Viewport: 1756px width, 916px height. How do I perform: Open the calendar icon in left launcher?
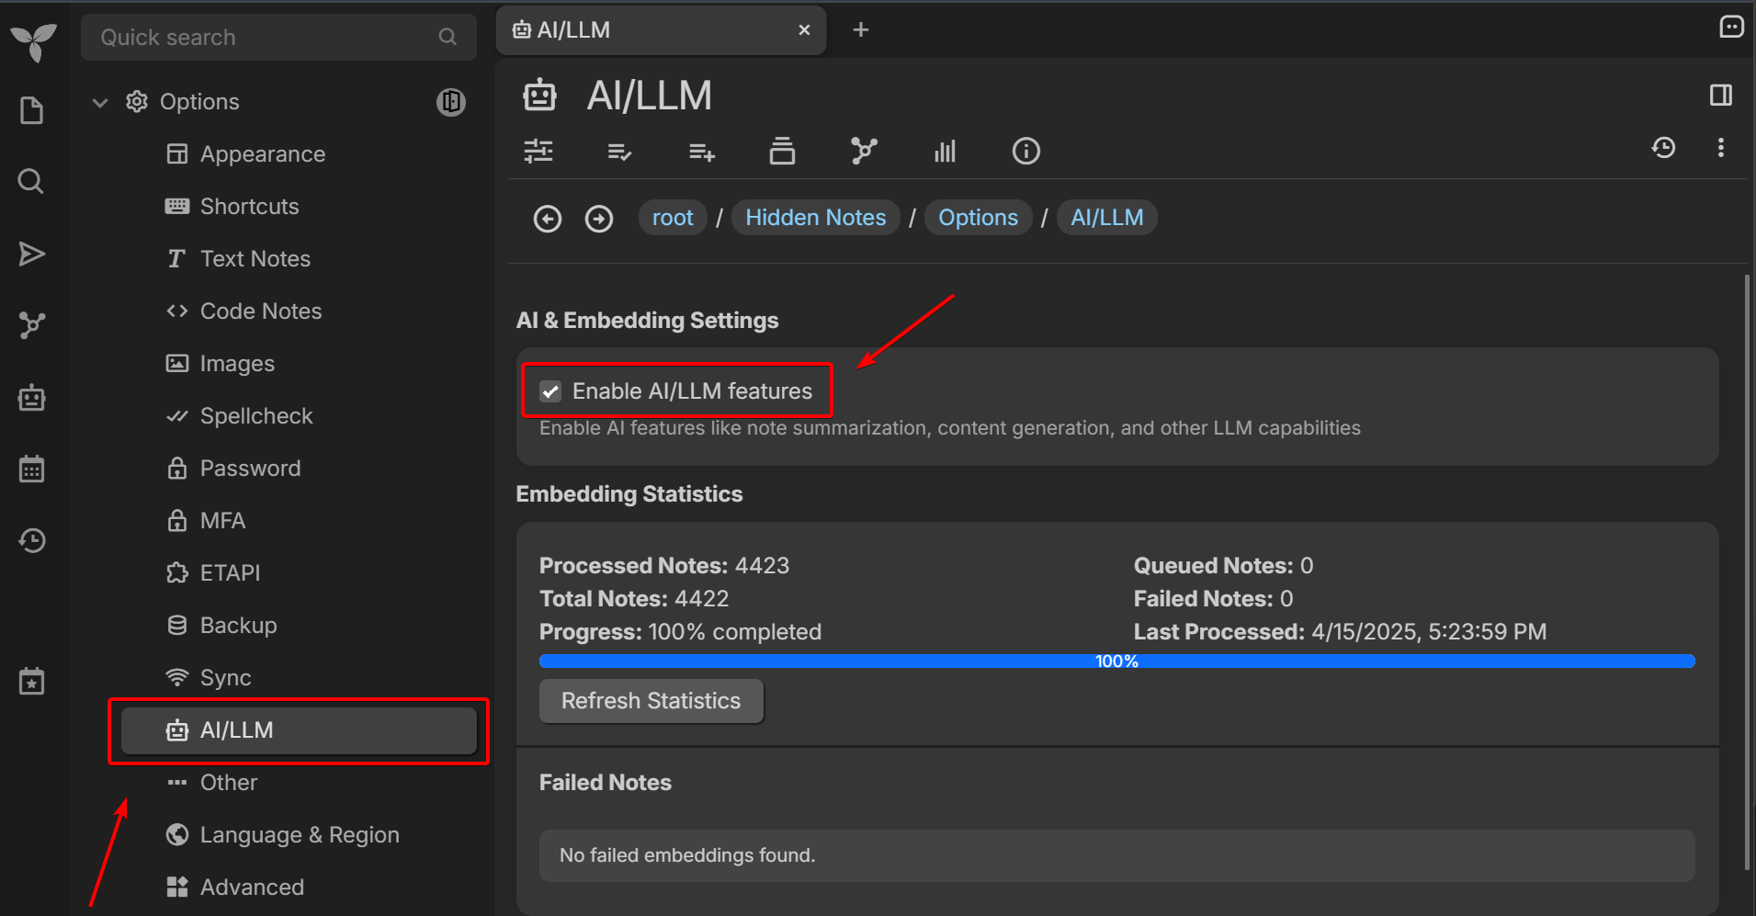(32, 469)
